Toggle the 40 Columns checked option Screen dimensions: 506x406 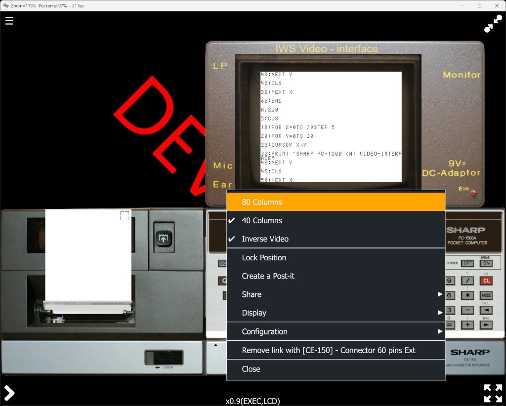(336, 221)
